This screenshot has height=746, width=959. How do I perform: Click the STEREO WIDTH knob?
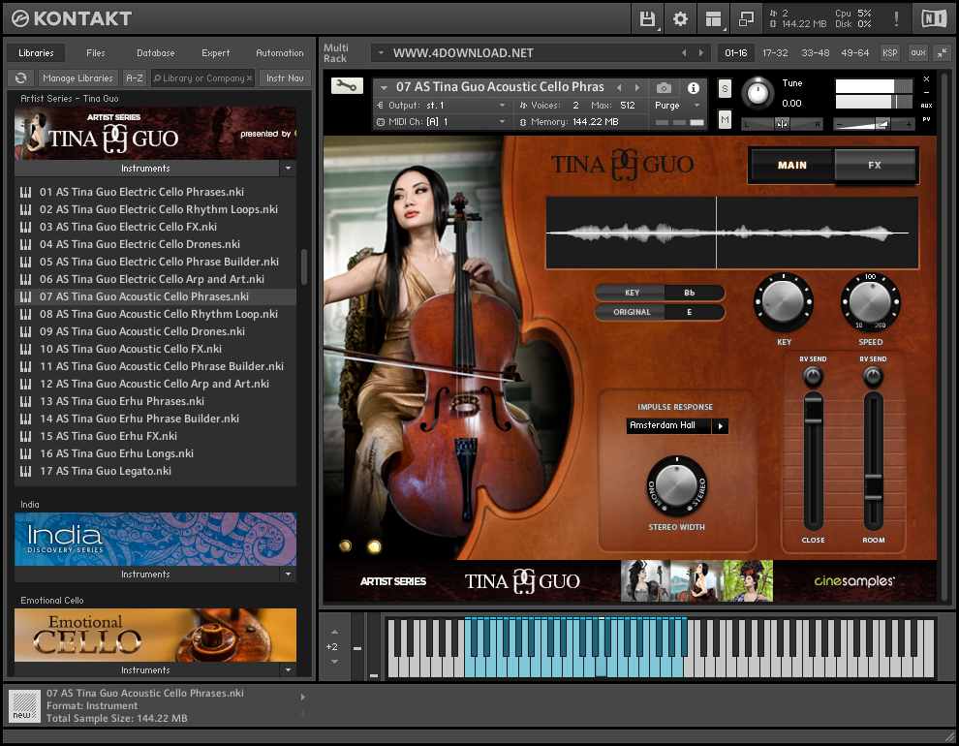tap(676, 485)
